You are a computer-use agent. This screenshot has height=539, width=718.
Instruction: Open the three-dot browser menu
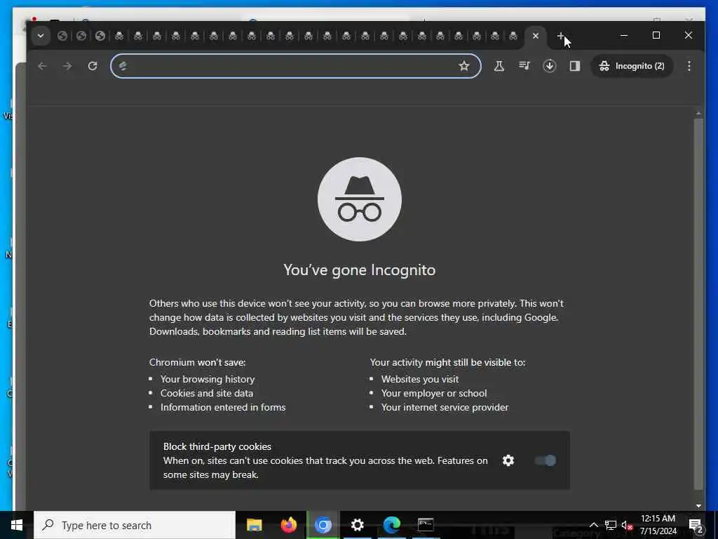[689, 66]
